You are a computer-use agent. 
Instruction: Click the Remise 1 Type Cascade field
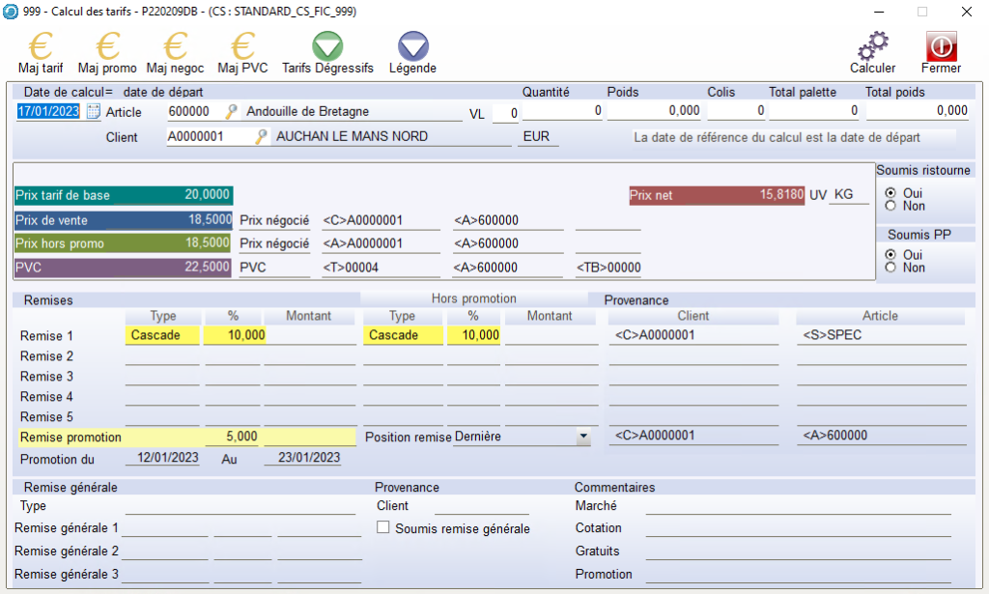(x=162, y=335)
